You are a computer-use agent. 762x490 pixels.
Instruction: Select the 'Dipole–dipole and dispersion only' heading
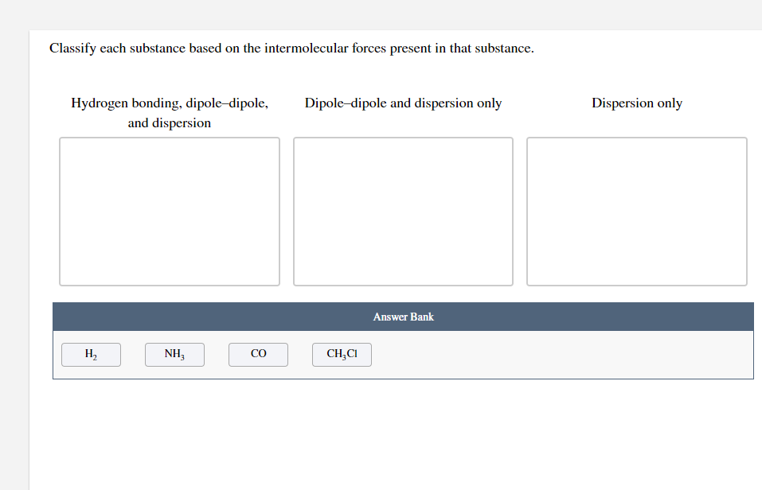pos(403,103)
